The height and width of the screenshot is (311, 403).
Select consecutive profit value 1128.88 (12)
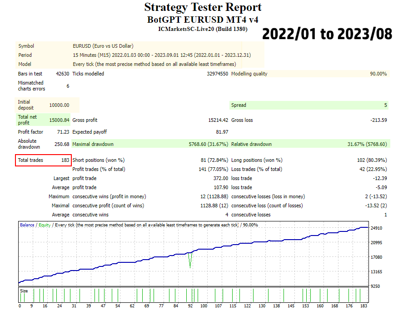[x=214, y=206]
